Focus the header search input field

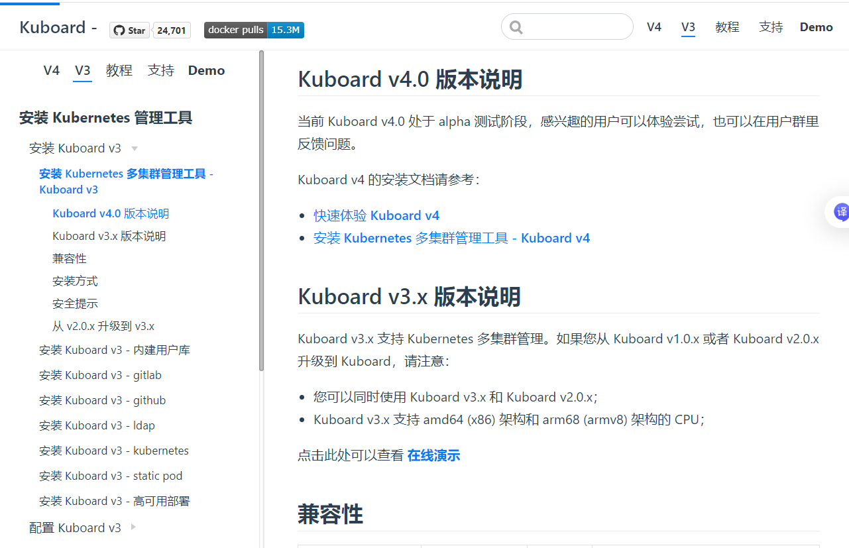(567, 27)
